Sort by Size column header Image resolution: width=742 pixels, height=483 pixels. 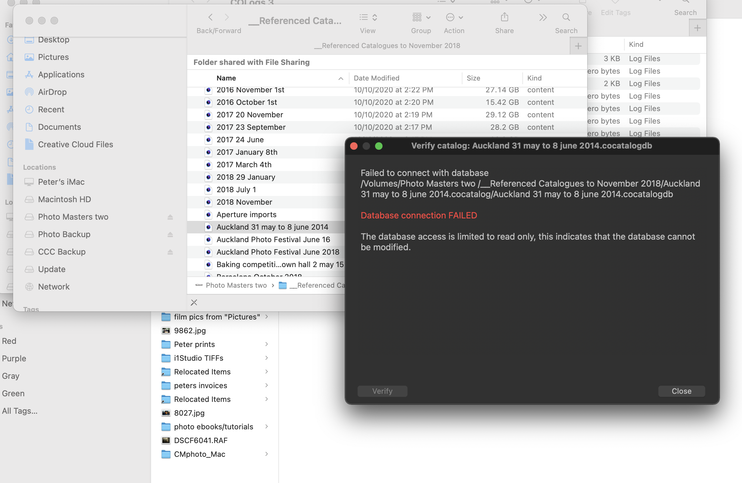click(473, 78)
